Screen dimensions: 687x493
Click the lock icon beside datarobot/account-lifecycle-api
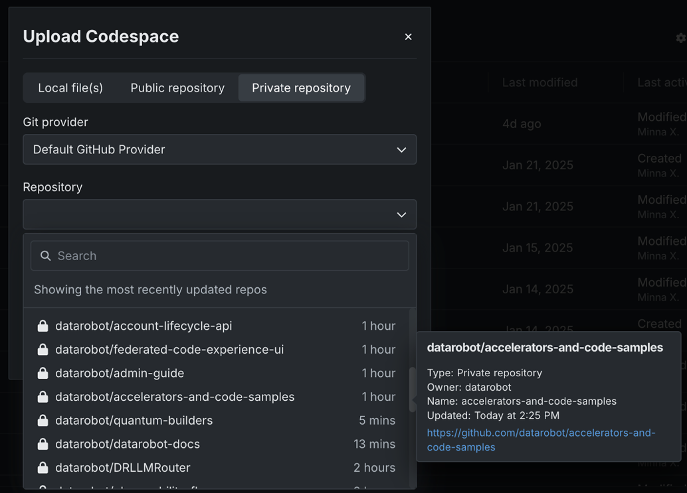43,326
